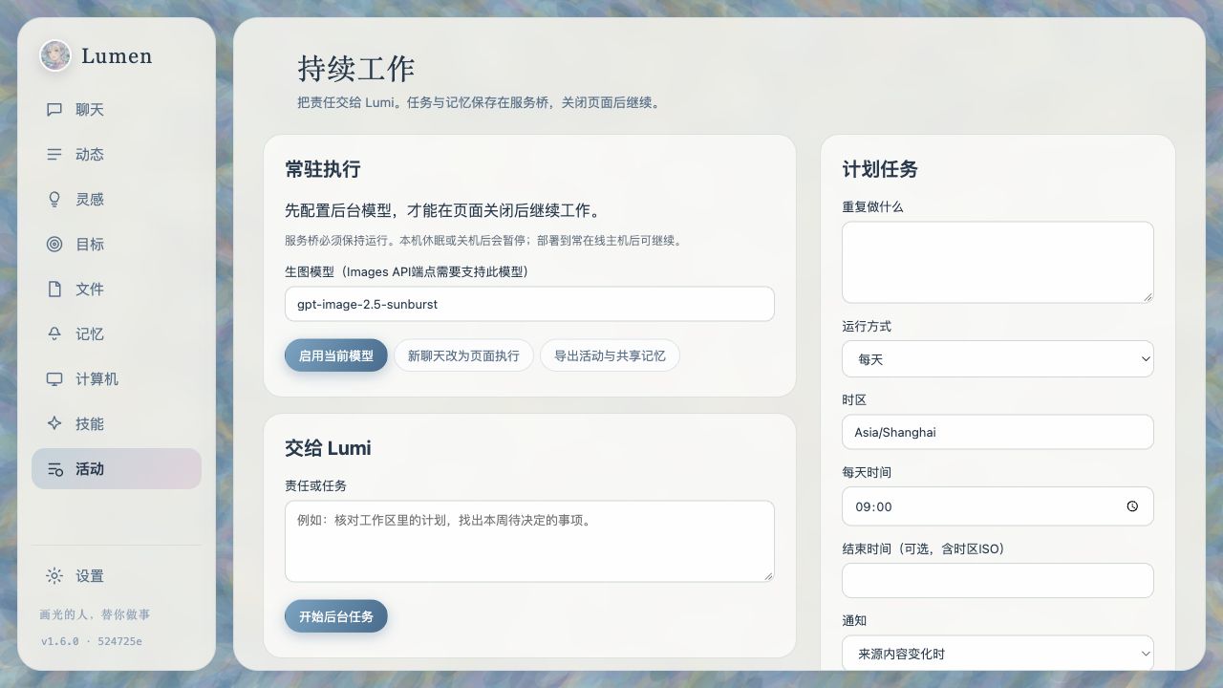
Task: Click the 09:00 time value
Action: (x=873, y=506)
